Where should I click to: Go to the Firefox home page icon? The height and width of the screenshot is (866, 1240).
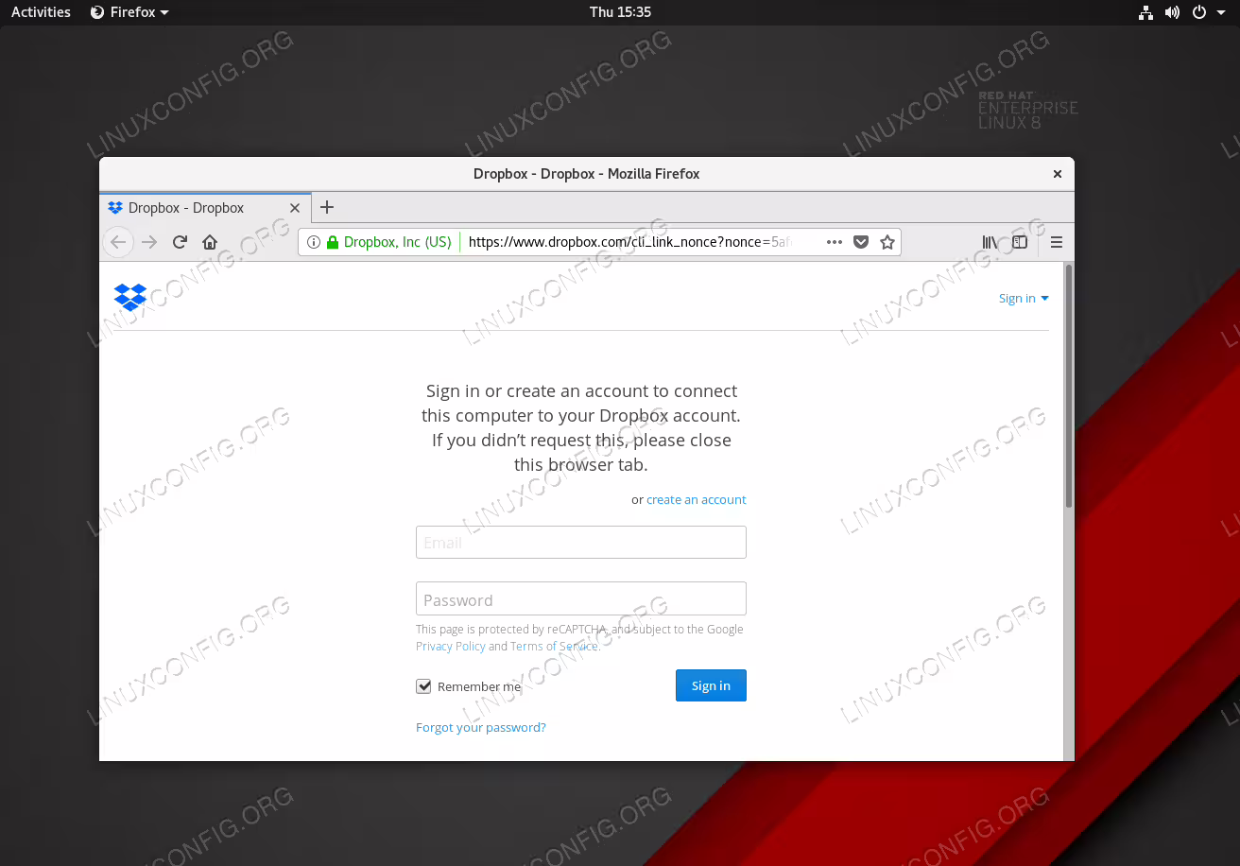(210, 242)
